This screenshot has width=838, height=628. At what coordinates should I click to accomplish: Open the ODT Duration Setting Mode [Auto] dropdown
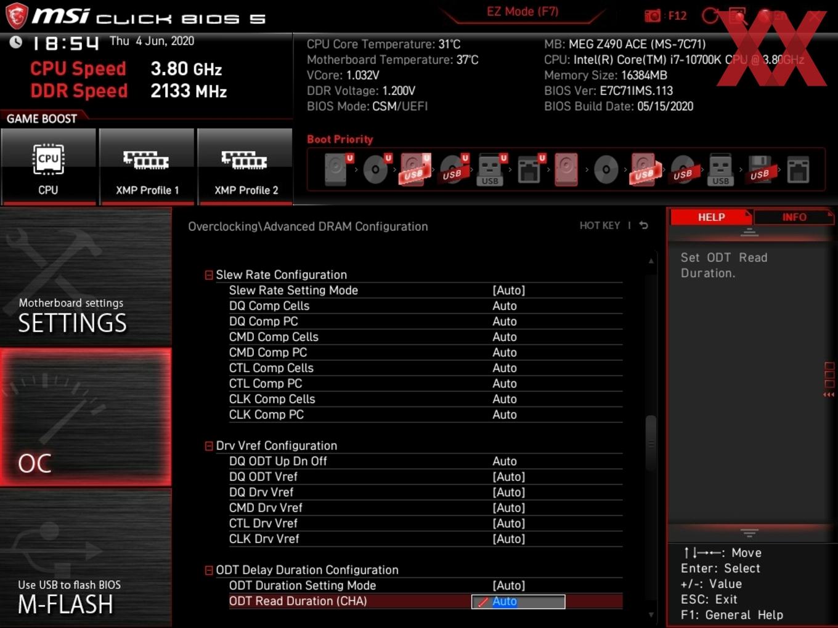click(x=509, y=586)
